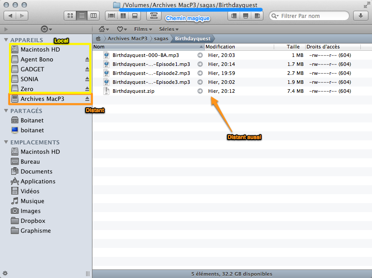
Task: Open the gear menu at bottom left
Action: [5, 273]
